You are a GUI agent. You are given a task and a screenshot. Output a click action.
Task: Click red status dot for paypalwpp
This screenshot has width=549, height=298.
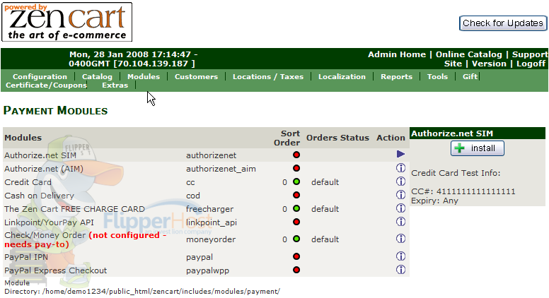pos(296,270)
